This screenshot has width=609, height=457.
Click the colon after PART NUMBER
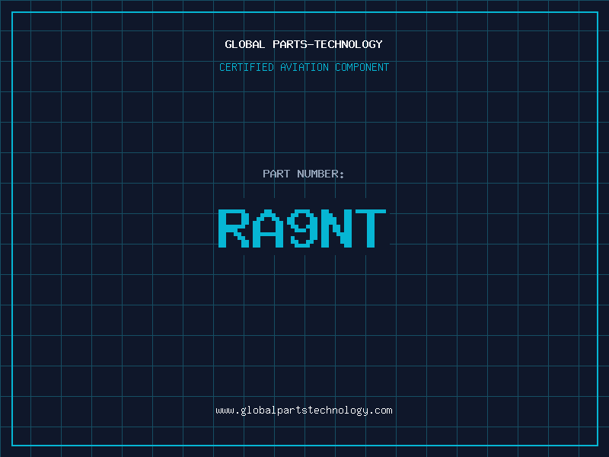pyautogui.click(x=342, y=174)
